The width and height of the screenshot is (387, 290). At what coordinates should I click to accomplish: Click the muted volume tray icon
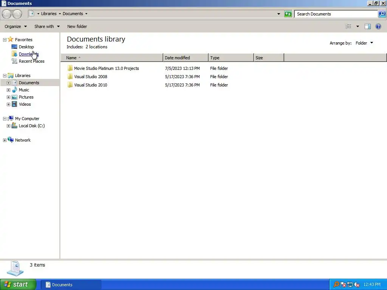(x=356, y=285)
